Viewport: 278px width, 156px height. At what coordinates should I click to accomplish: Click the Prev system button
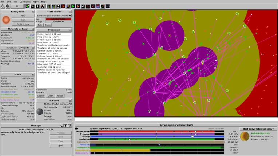pyautogui.click(x=23, y=16)
